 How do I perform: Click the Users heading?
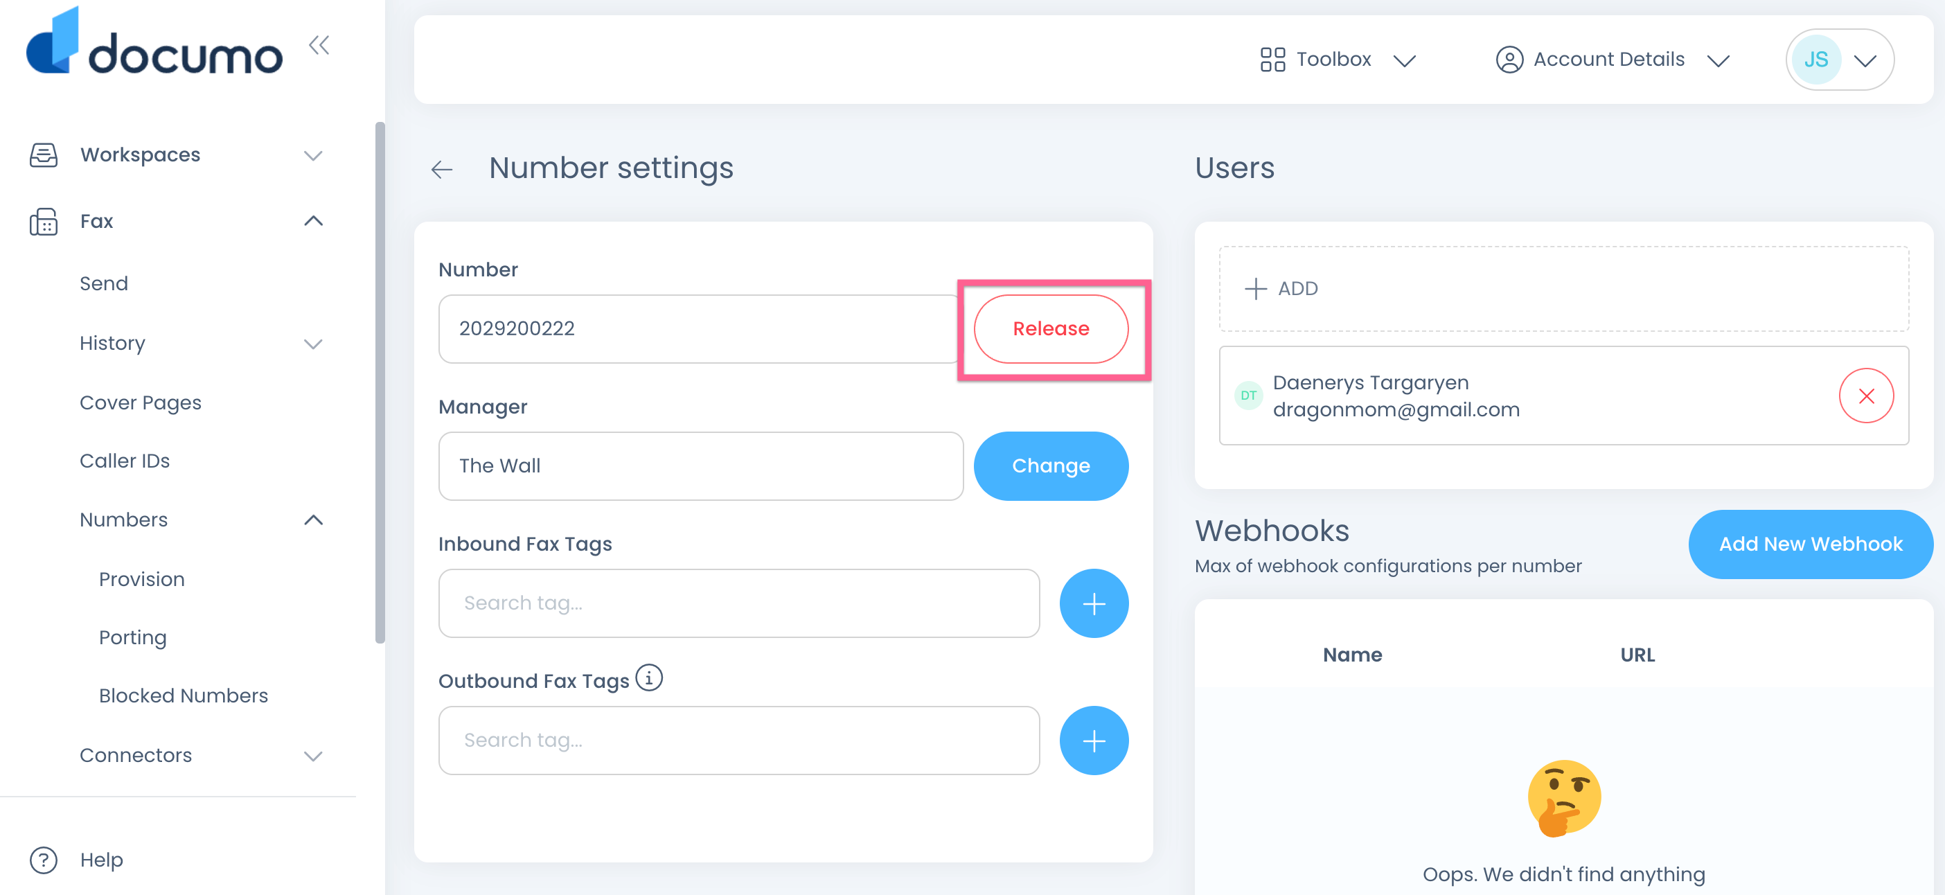tap(1234, 168)
